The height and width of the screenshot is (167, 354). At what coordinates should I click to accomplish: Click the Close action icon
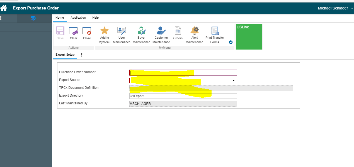point(87,31)
